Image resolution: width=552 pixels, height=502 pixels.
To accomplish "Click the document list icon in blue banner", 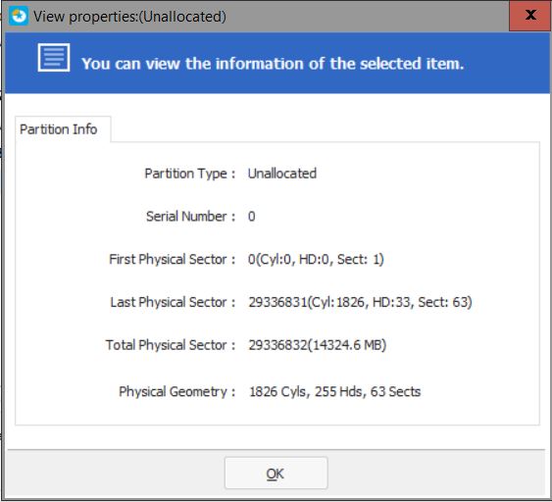I will point(54,58).
